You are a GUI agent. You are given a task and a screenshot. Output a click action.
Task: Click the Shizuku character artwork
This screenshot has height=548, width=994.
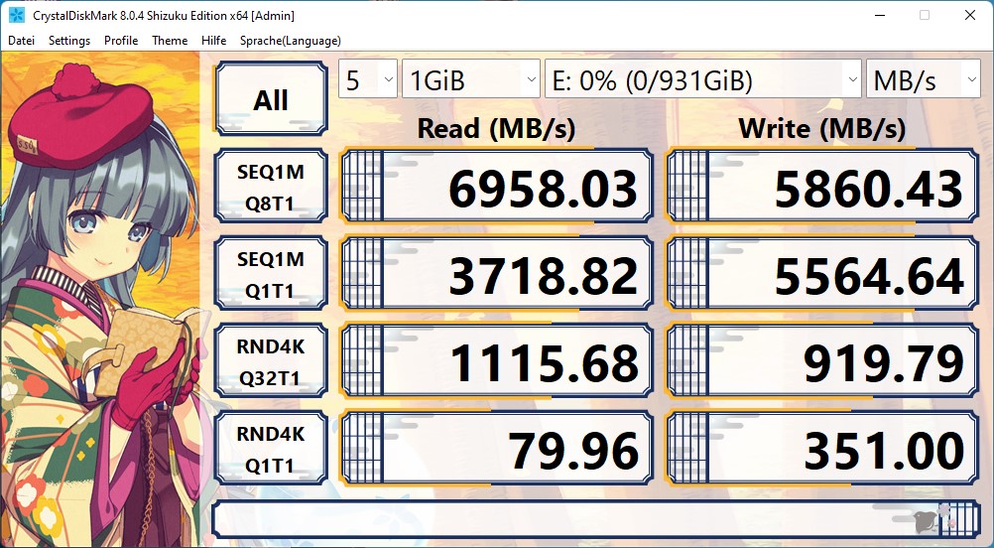point(100,300)
